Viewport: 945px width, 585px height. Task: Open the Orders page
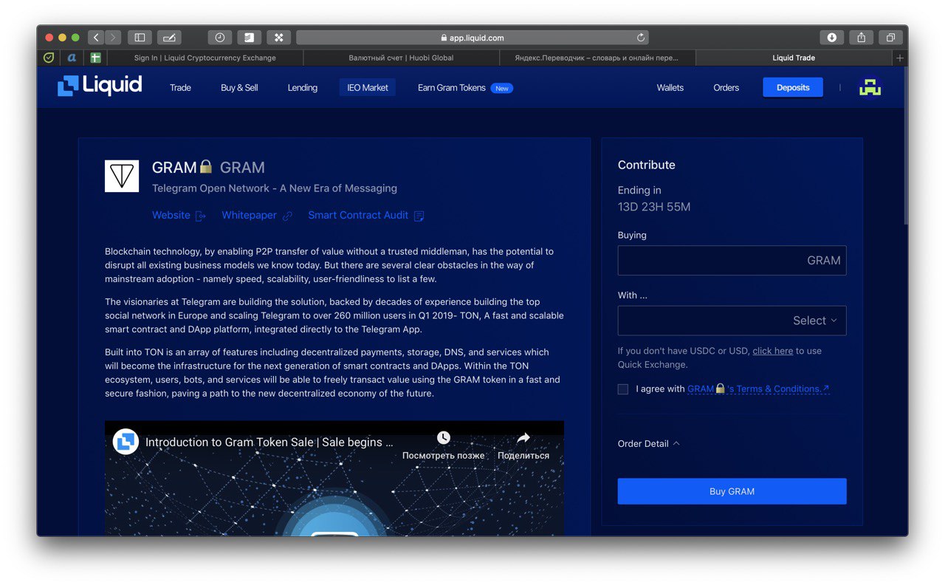(x=726, y=87)
